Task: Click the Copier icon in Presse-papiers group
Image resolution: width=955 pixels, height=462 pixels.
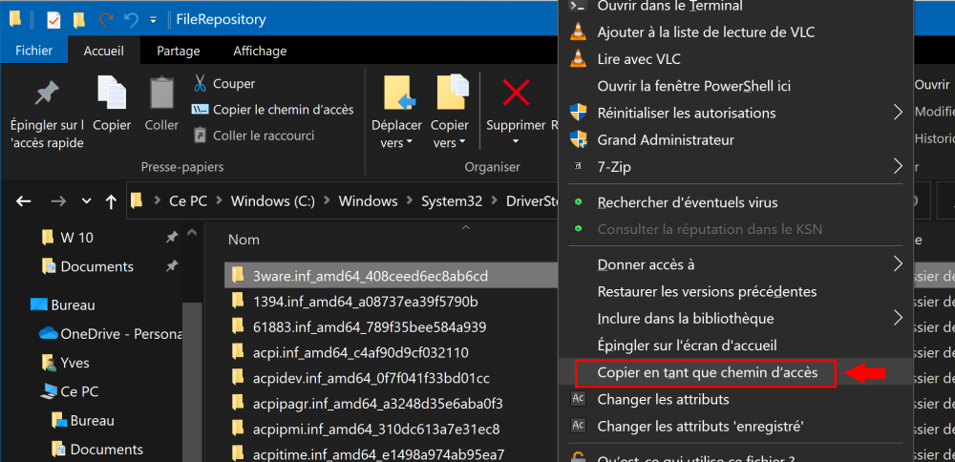Action: [112, 93]
